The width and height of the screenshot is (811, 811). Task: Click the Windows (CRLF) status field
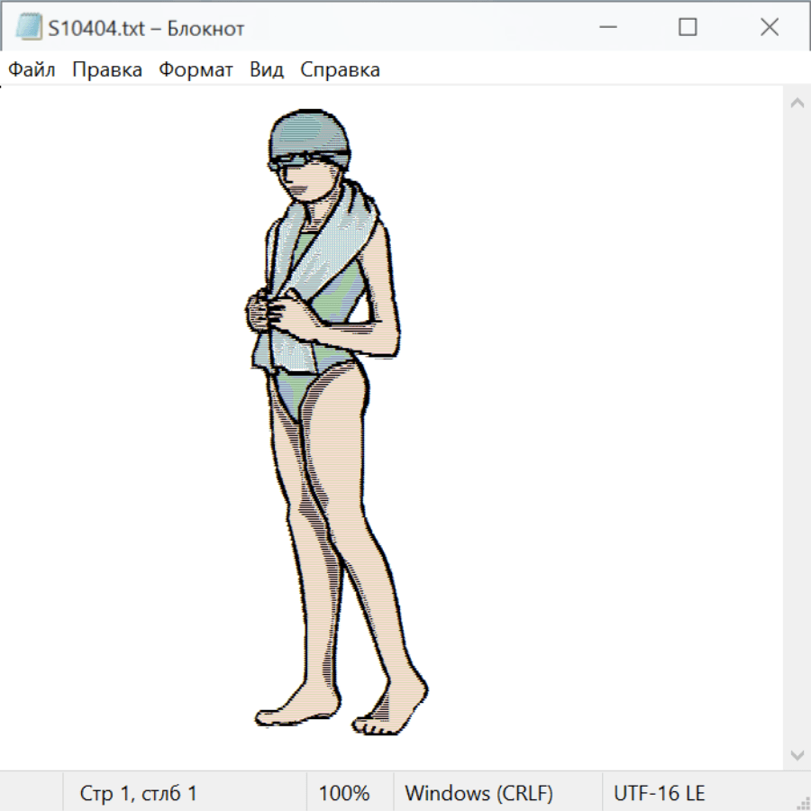[x=478, y=793]
